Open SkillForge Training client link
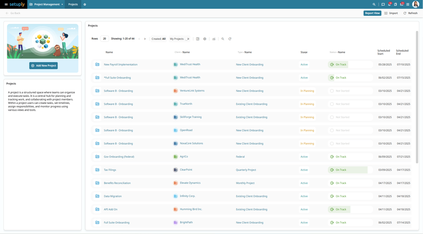 191,117
